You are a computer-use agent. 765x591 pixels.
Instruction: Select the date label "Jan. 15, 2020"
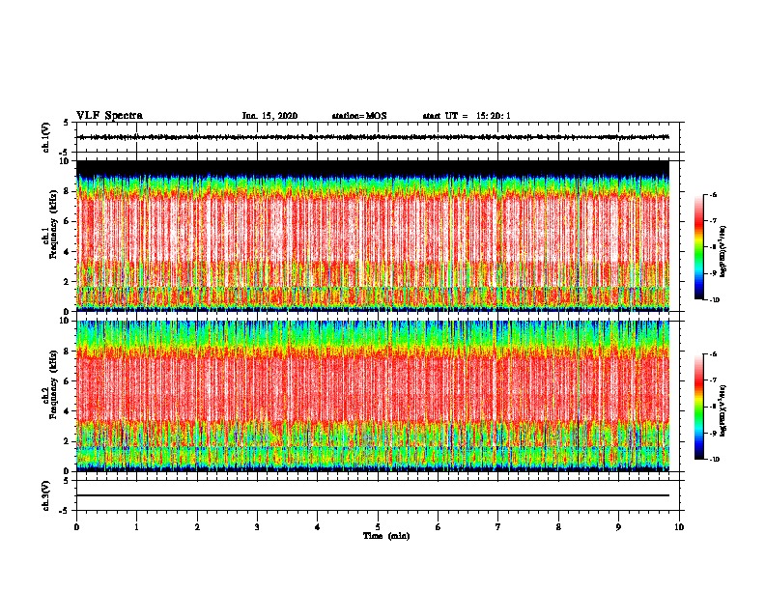269,116
